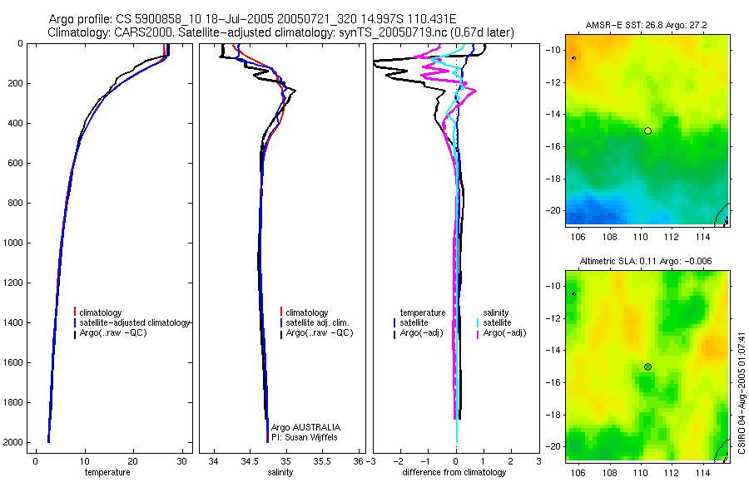Image resolution: width=749 pixels, height=482 pixels.
Task: Click the 'PI: Susan Wijffels' text
Action: (x=305, y=437)
